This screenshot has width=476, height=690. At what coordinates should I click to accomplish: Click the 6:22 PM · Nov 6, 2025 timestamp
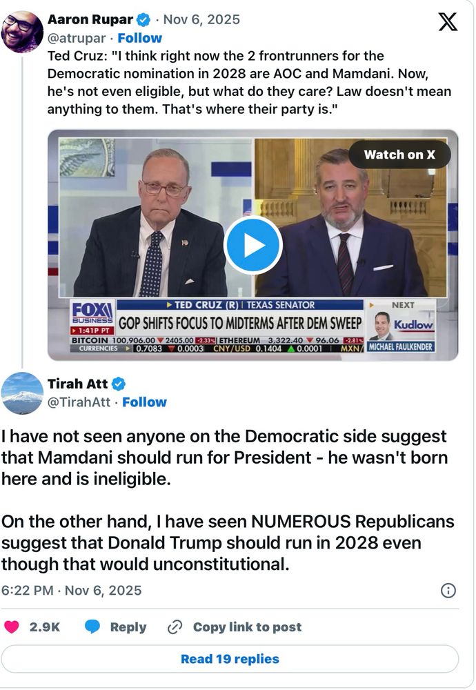[71, 591]
